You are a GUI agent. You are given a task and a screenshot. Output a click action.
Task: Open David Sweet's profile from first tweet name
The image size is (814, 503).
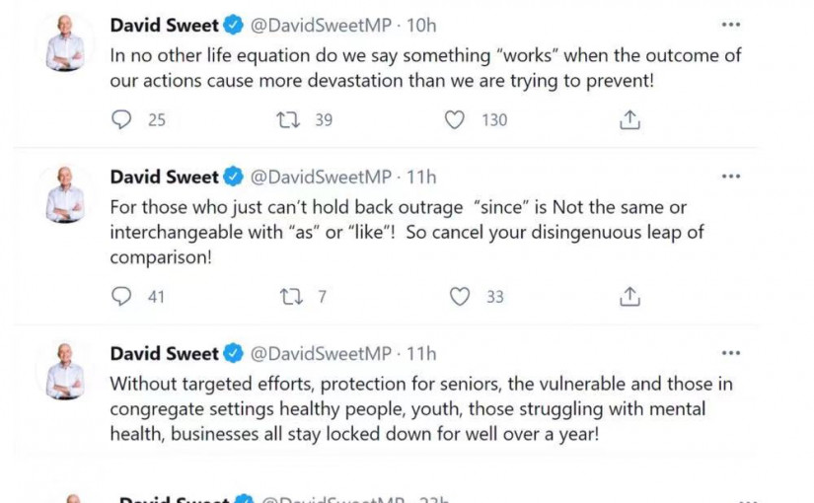[x=164, y=25]
